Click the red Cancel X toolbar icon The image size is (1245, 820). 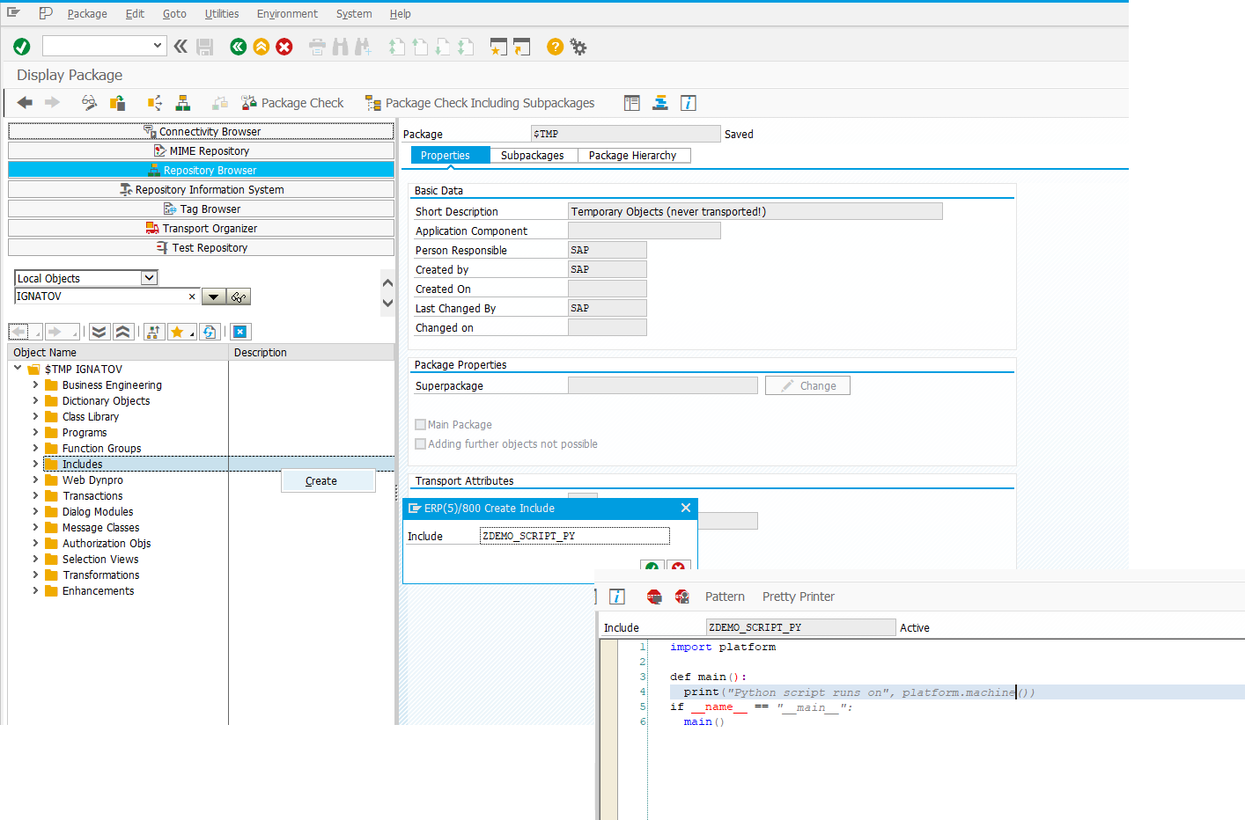pos(284,47)
